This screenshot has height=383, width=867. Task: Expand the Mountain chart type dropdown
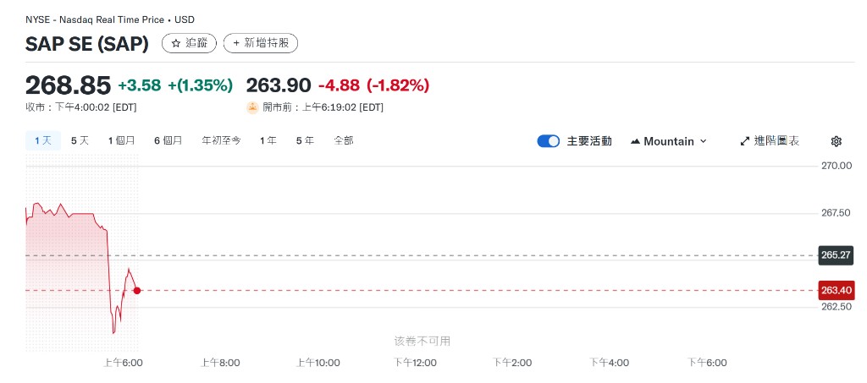click(x=703, y=141)
